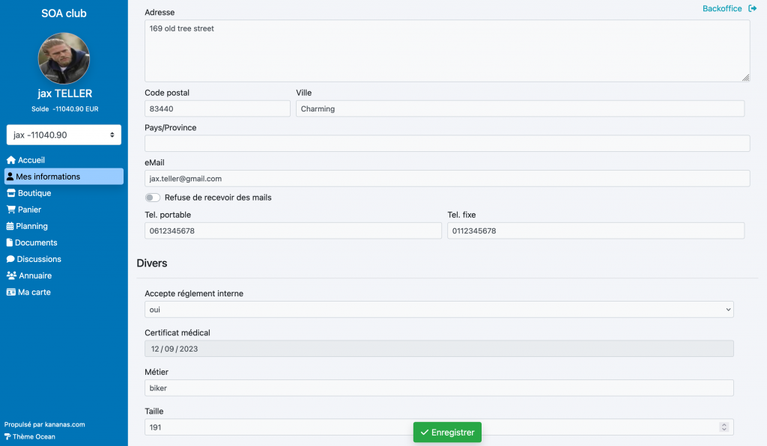Select Mes informations in the sidebar
Screen dimensions: 767x446
tap(64, 177)
